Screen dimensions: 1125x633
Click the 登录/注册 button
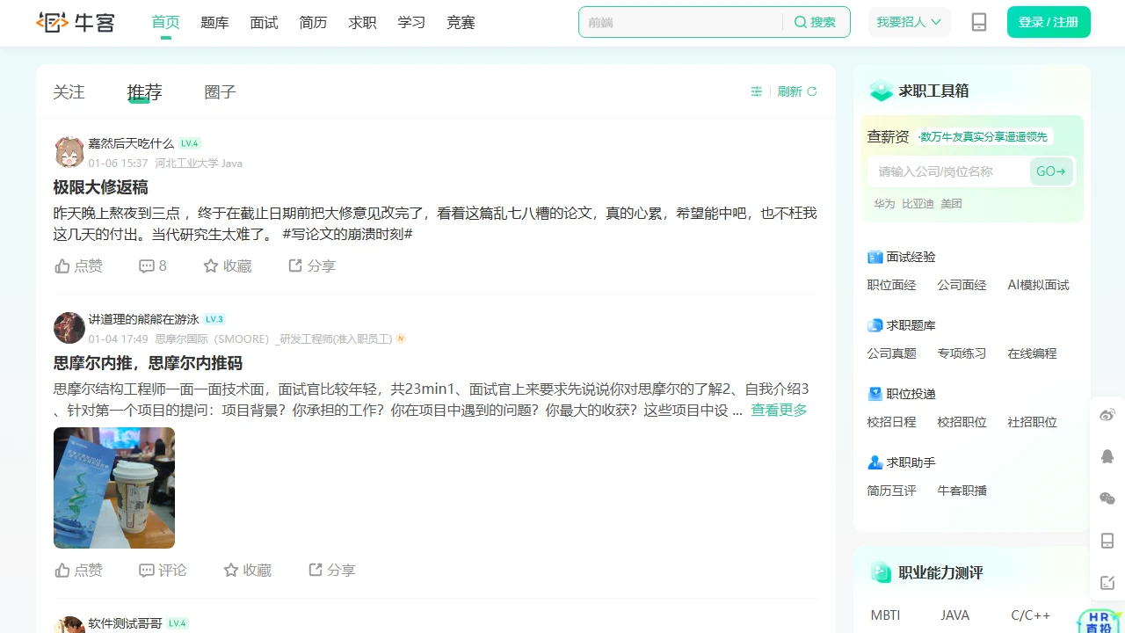click(1049, 22)
